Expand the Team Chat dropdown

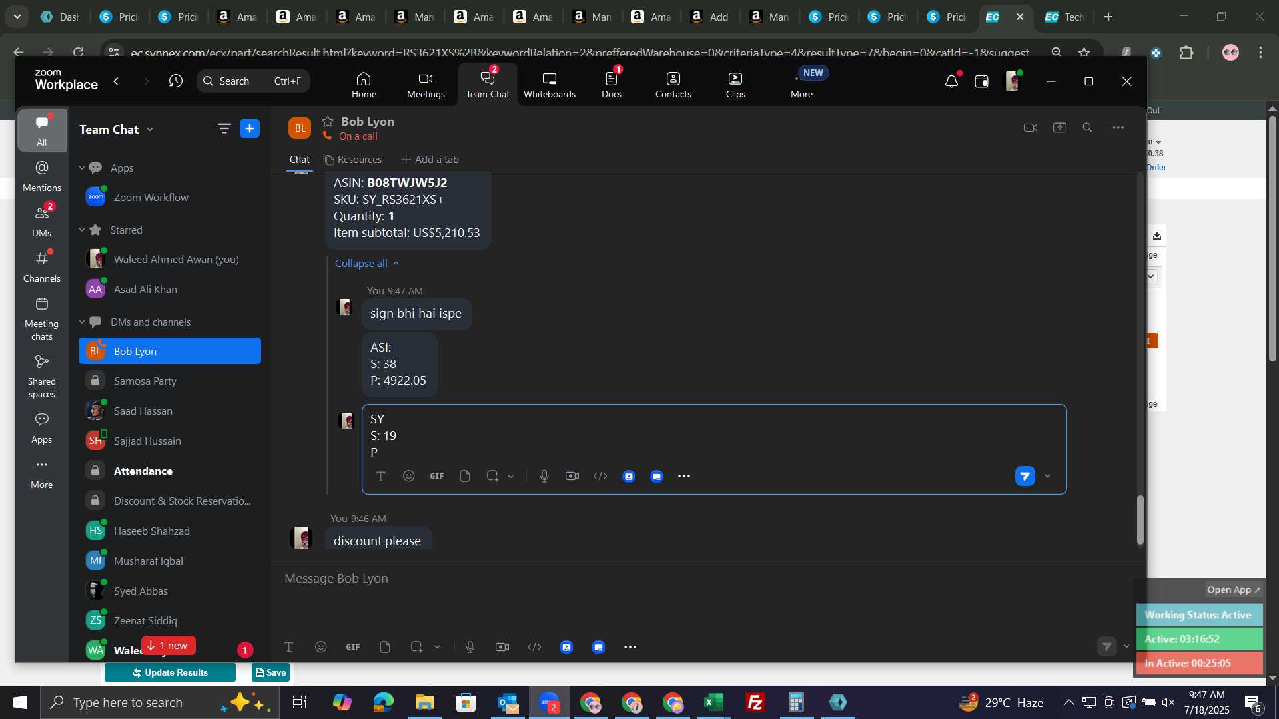click(x=150, y=129)
